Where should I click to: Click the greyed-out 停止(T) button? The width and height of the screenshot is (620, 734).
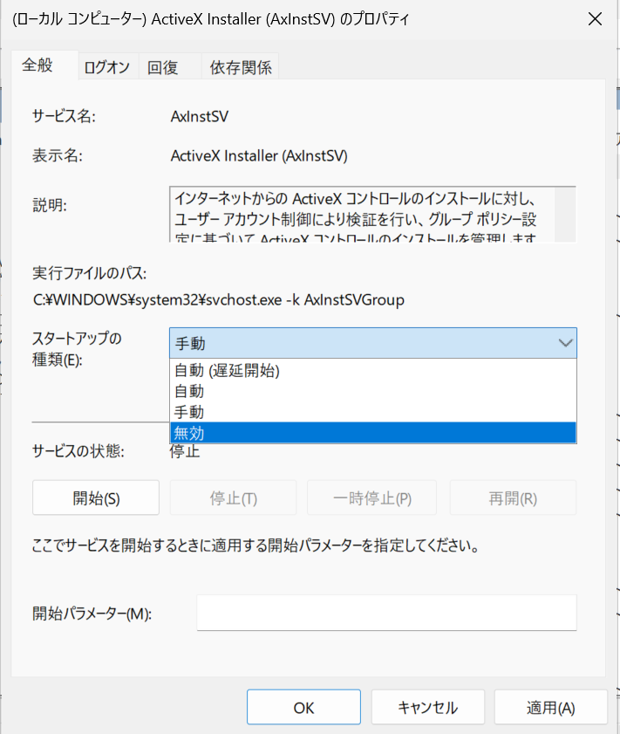(x=233, y=497)
